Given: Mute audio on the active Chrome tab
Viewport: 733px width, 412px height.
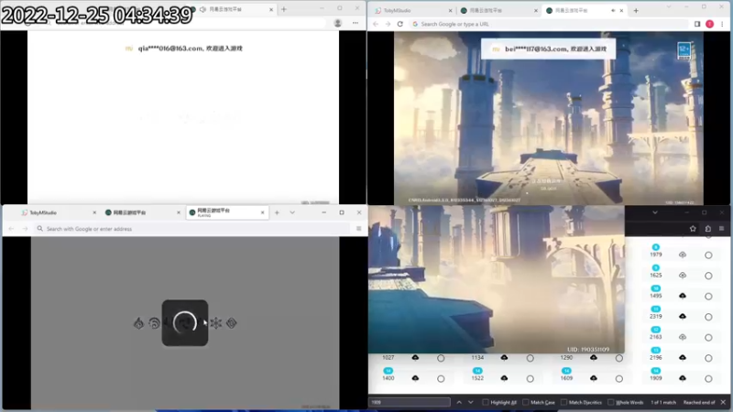Looking at the screenshot, I should tap(613, 10).
